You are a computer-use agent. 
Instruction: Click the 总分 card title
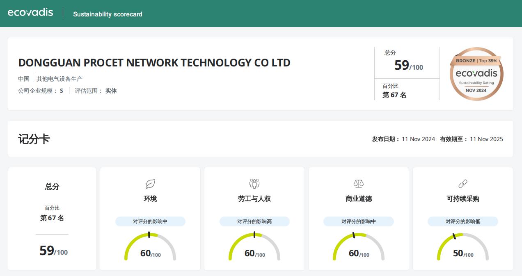pyautogui.click(x=52, y=187)
